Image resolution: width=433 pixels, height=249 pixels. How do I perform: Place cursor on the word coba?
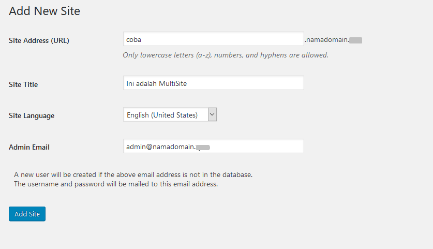[x=133, y=39]
